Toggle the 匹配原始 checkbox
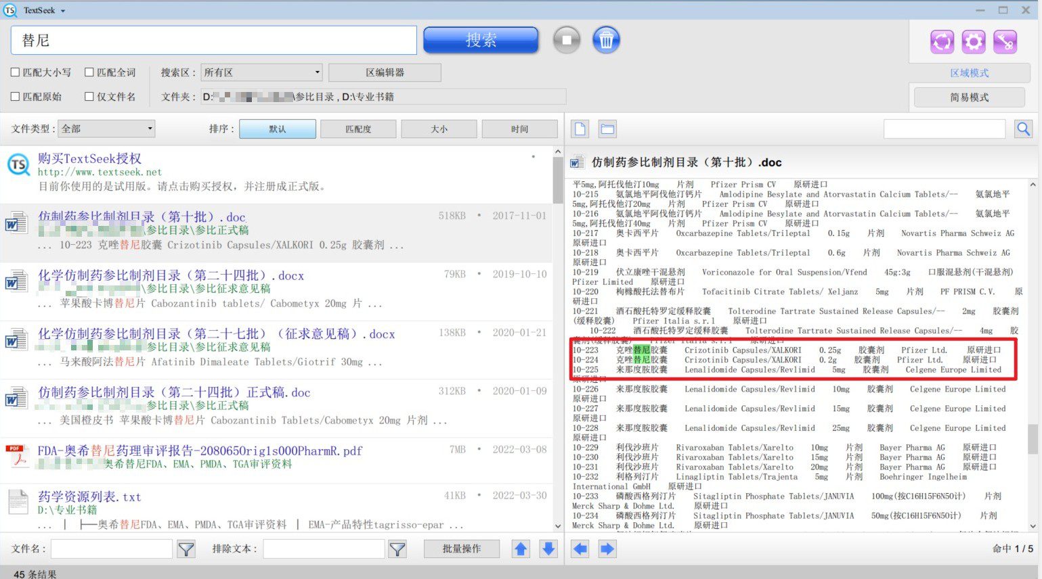Screen dimensions: 1042x579 pos(15,97)
